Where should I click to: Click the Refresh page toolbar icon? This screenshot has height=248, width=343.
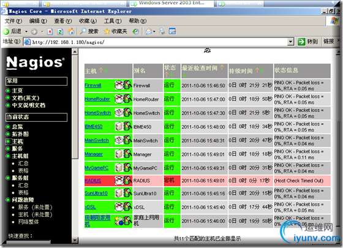click(x=60, y=32)
